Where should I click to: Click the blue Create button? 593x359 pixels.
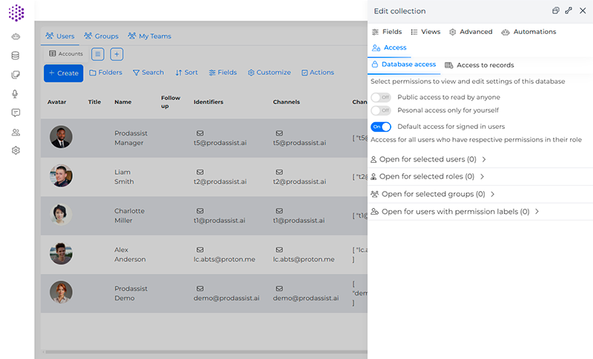[63, 73]
